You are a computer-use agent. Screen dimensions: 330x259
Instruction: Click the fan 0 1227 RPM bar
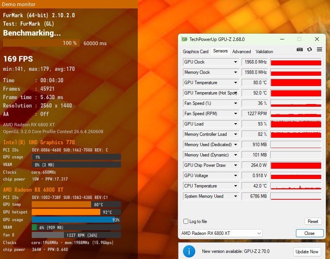[76, 235]
